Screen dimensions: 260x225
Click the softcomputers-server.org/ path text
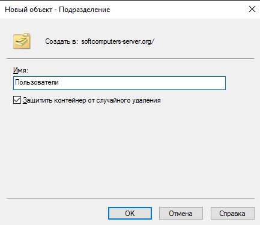tap(118, 41)
